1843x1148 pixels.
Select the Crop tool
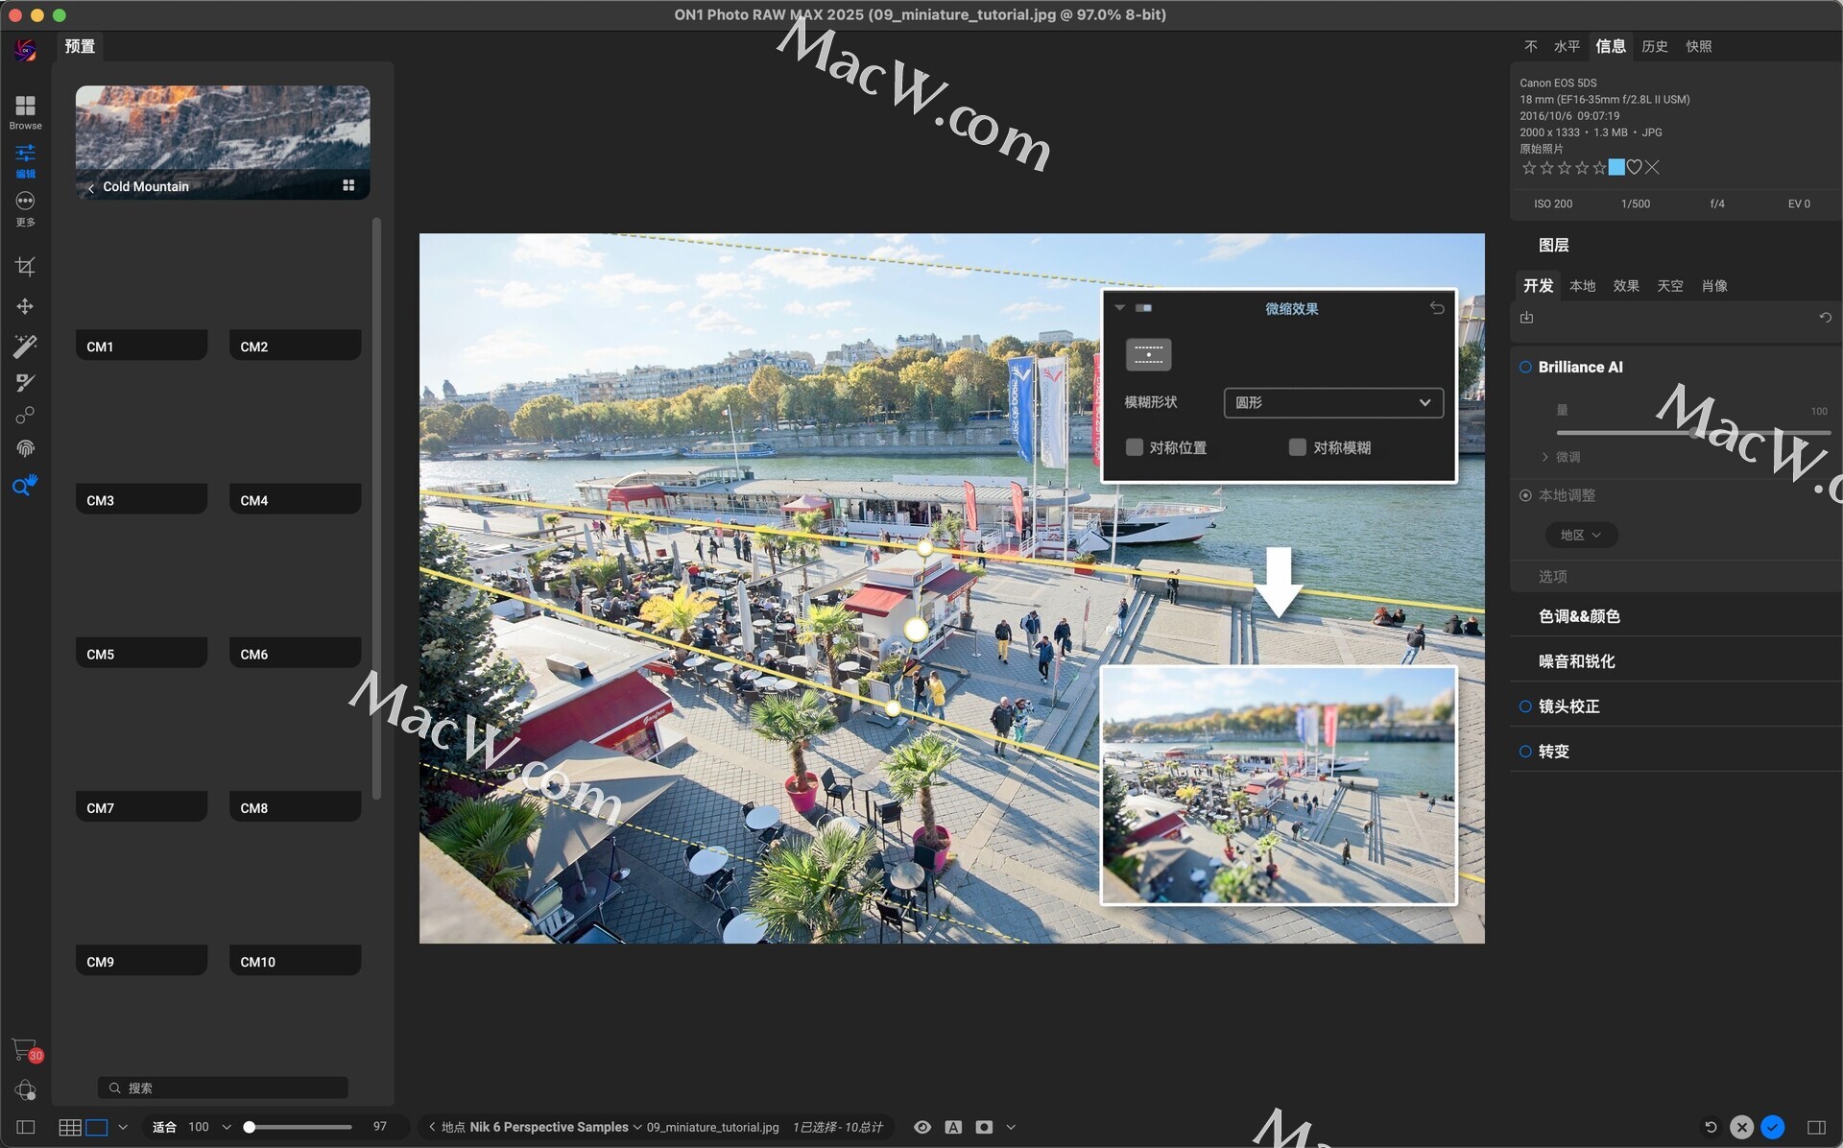pyautogui.click(x=25, y=266)
